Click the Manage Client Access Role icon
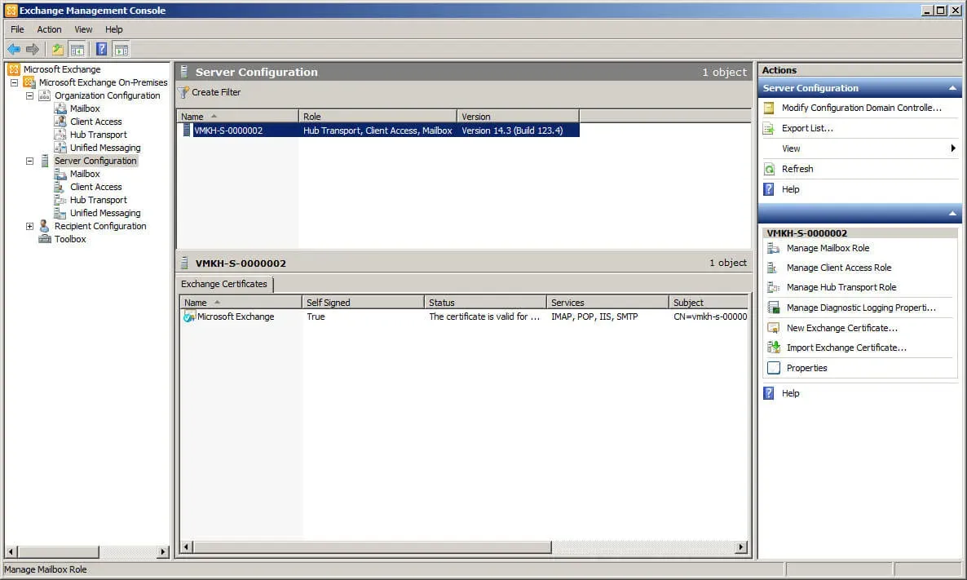Viewport: 967px width, 580px height. coord(773,268)
